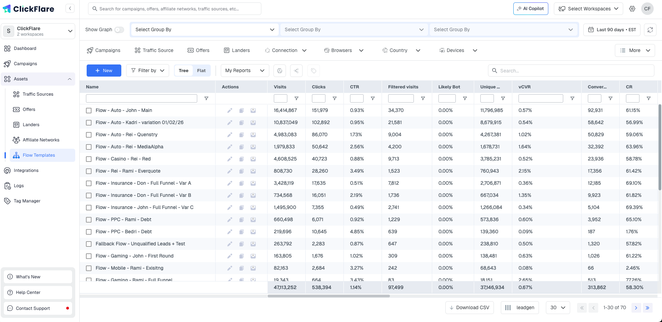Expand the Filter by dropdown
Viewport: 662px width, 322px height.
148,71
